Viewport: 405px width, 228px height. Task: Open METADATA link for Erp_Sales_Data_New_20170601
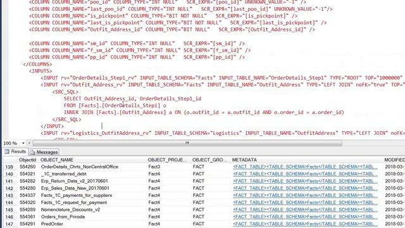point(305,188)
